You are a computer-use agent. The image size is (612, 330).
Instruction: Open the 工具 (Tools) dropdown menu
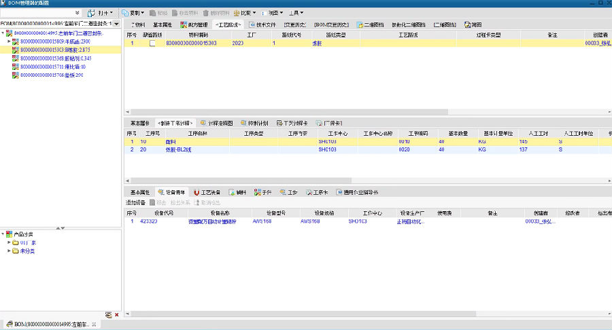click(296, 13)
